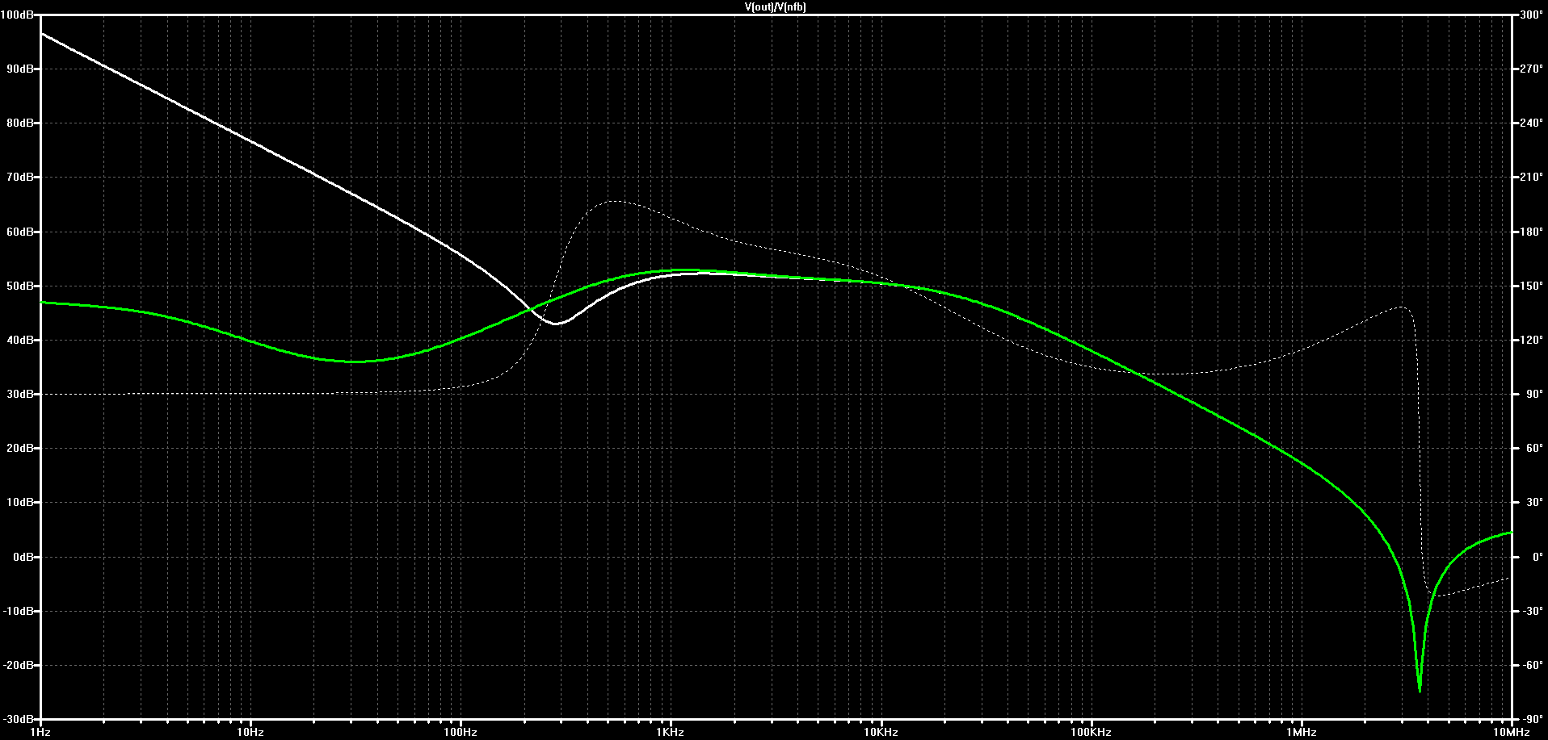Select the zero dB (0dB) magnitude label

pyautogui.click(x=23, y=557)
